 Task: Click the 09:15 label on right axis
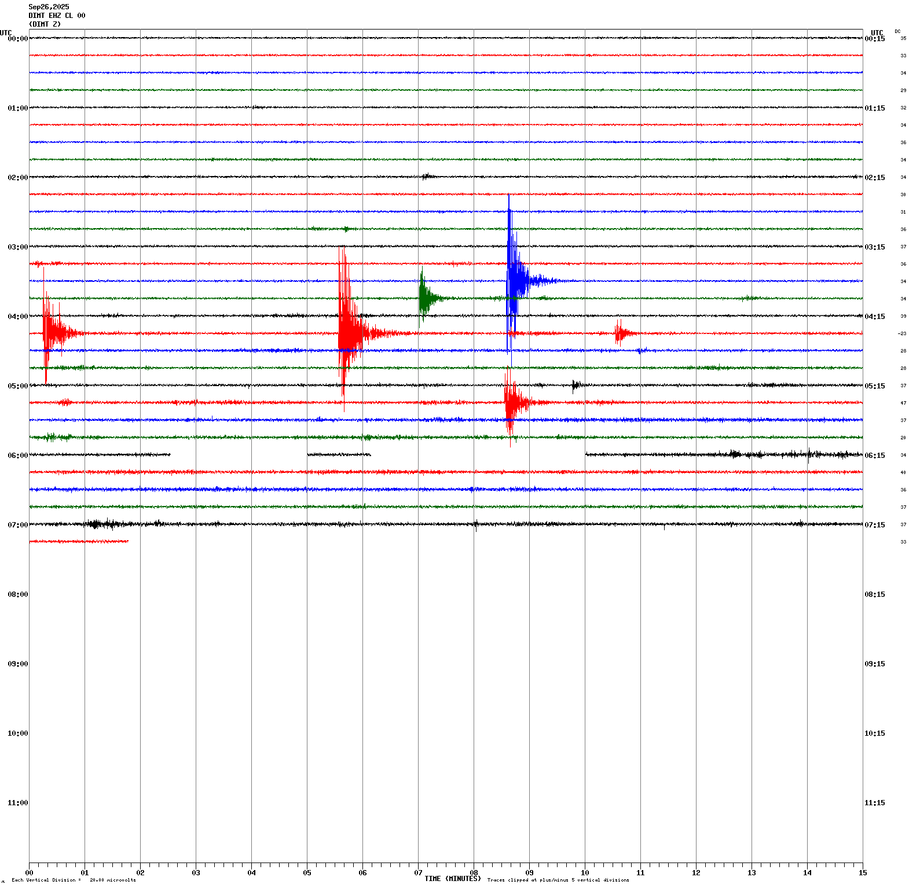tap(874, 664)
